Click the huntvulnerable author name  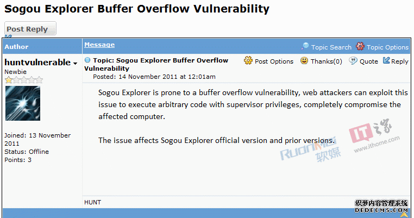coord(37,63)
